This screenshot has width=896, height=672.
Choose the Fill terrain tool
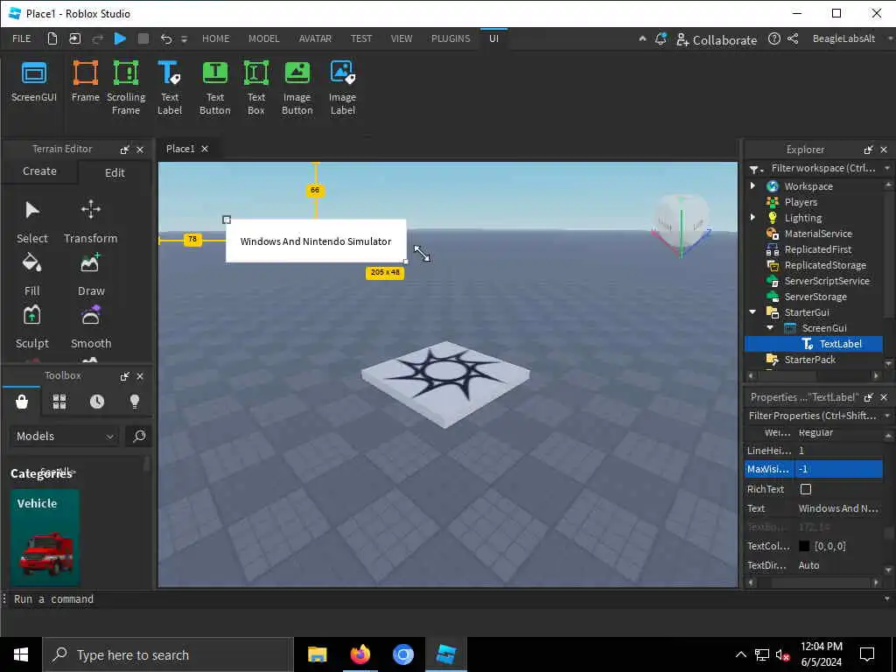[32, 275]
